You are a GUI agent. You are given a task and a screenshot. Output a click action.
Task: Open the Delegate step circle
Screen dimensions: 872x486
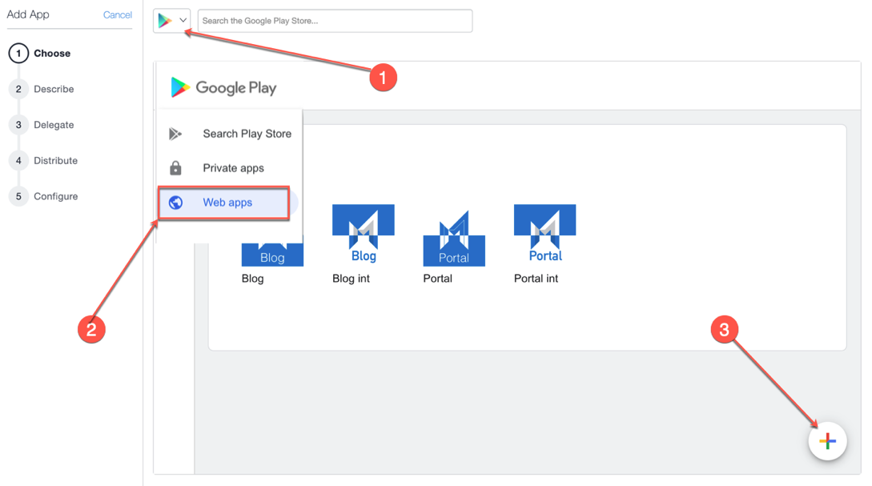pyautogui.click(x=18, y=125)
